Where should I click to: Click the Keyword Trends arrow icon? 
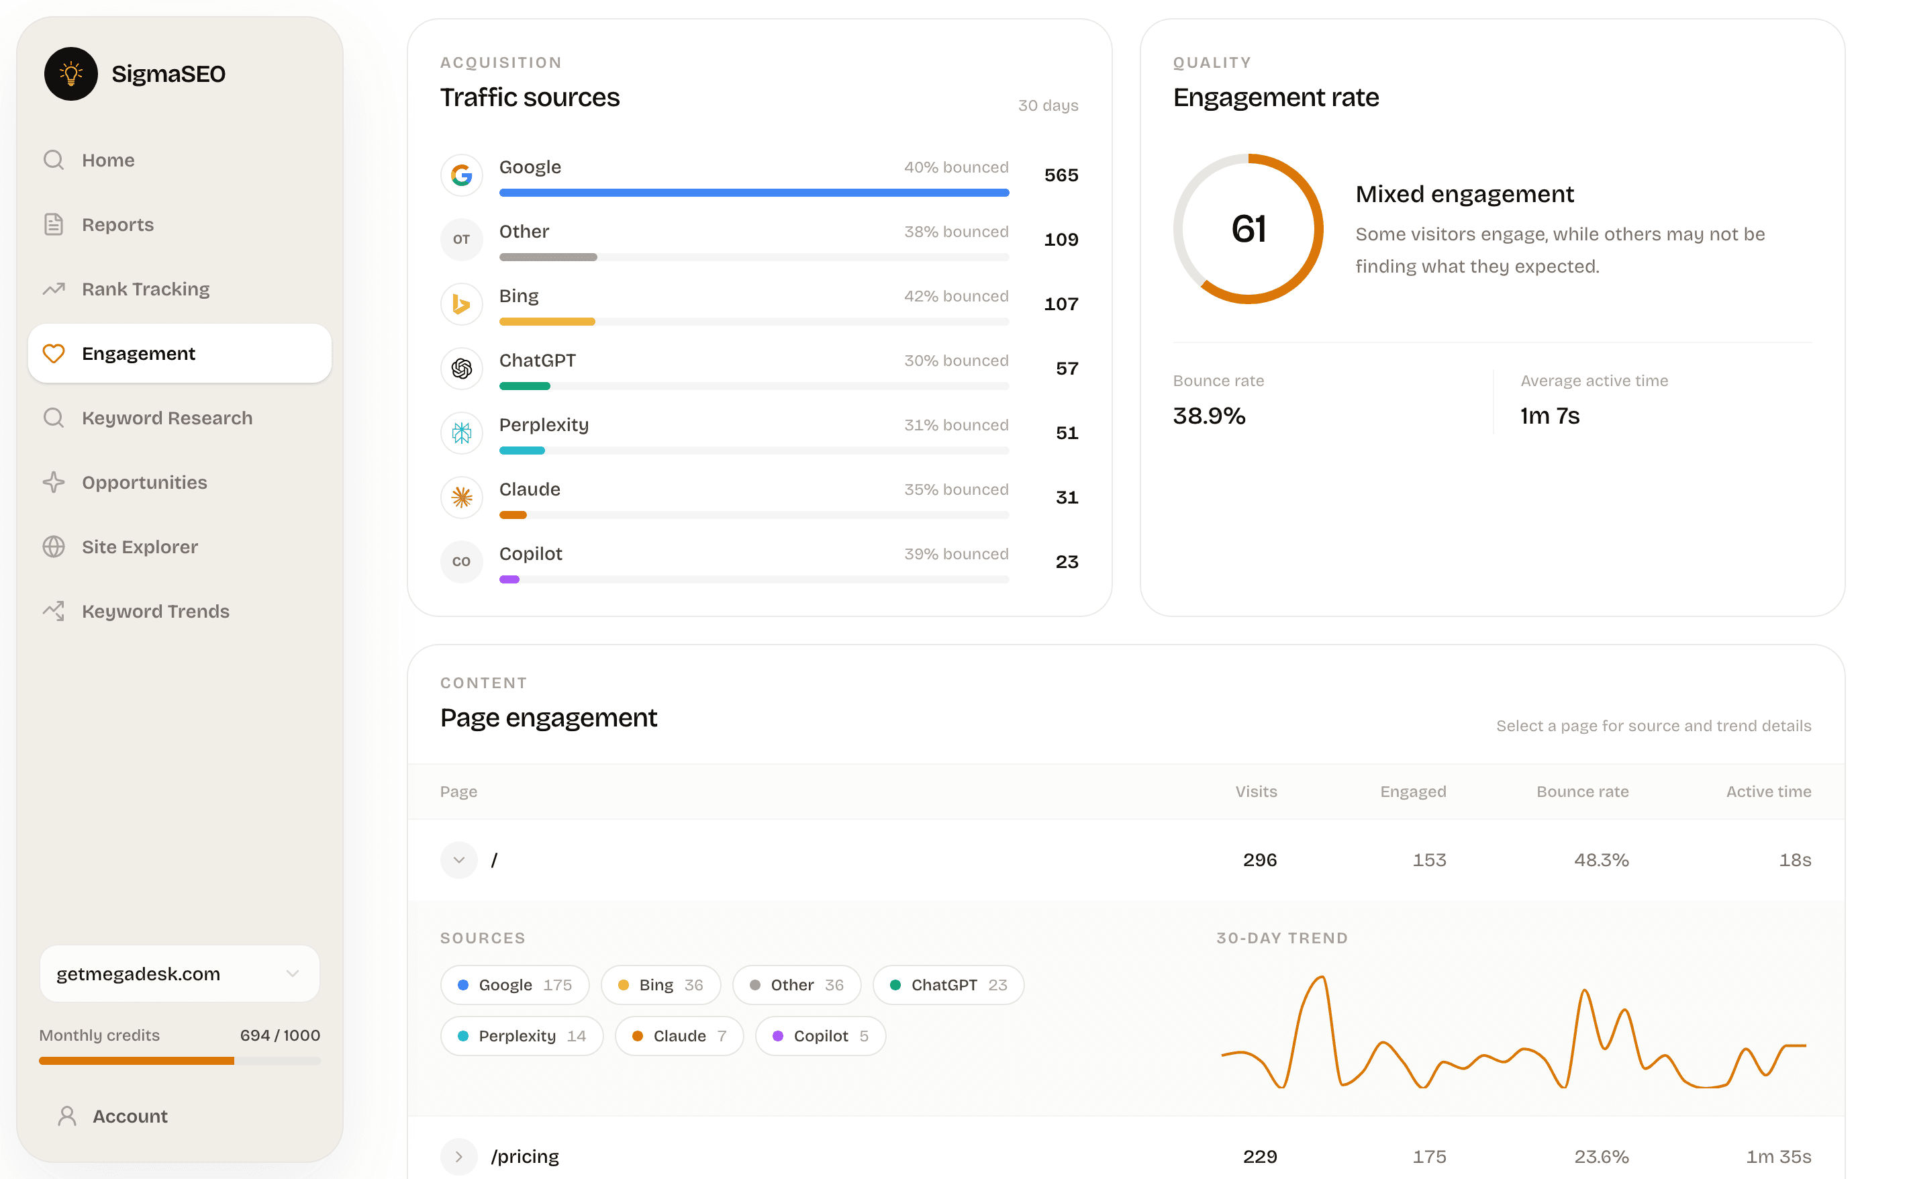54,612
